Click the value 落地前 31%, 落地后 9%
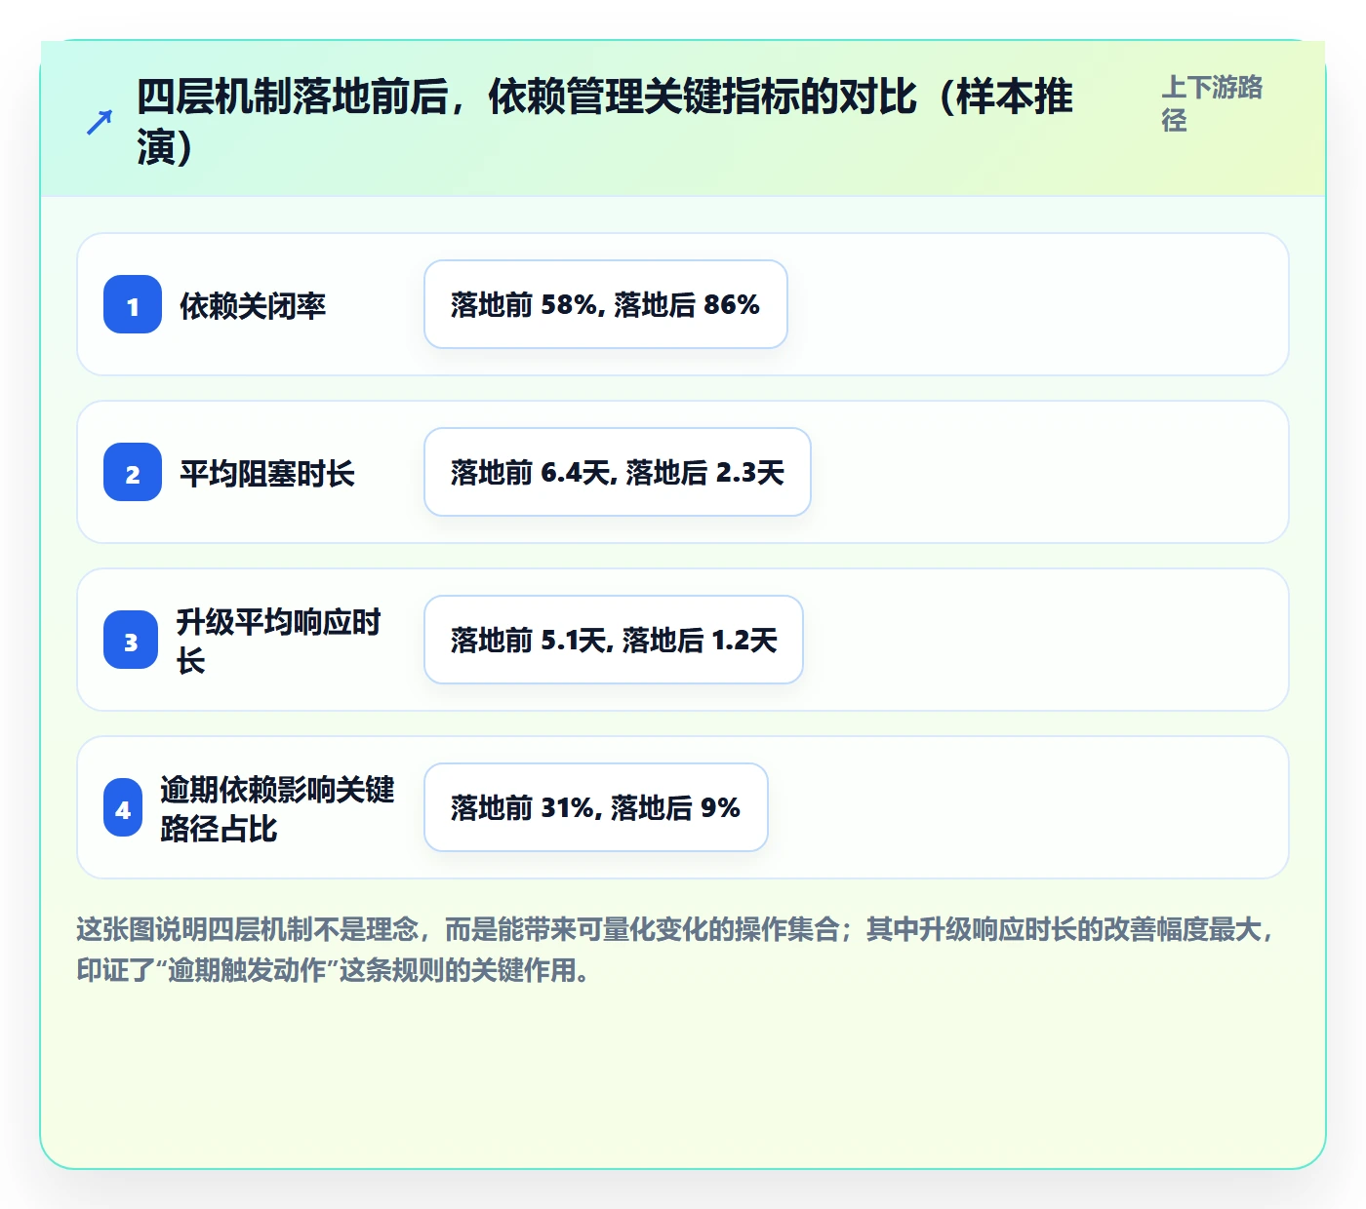Viewport: 1366px width, 1209px height. point(596,807)
